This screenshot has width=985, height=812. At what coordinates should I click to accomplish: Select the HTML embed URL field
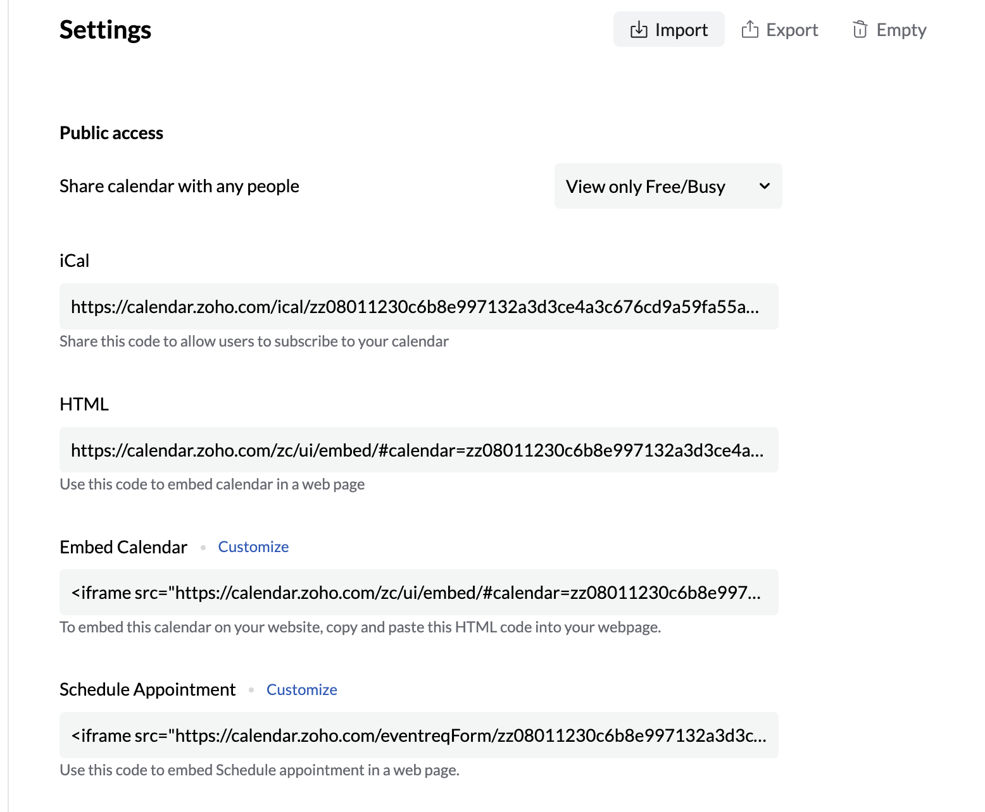tap(418, 450)
